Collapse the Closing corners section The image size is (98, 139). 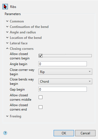pyautogui.click(x=7, y=48)
